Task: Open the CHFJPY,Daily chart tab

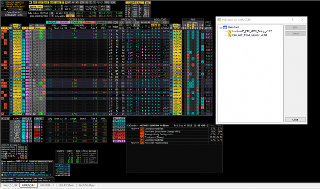Action: pos(66,185)
